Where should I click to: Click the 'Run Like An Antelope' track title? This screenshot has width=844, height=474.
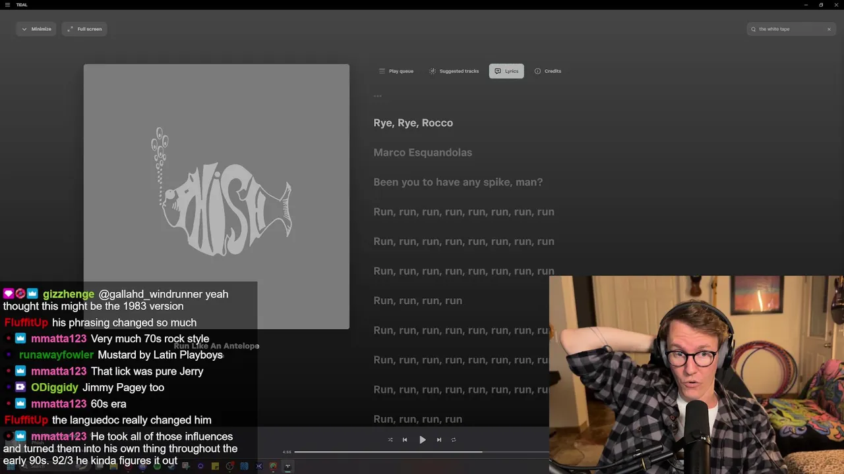click(x=216, y=346)
